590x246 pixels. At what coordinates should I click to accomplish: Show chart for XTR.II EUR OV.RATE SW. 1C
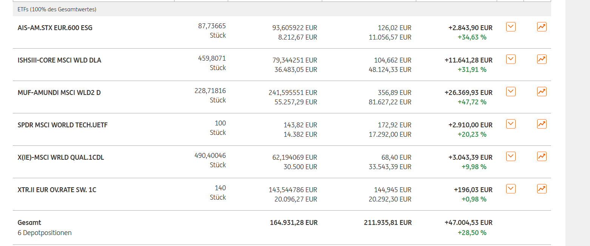click(x=542, y=189)
